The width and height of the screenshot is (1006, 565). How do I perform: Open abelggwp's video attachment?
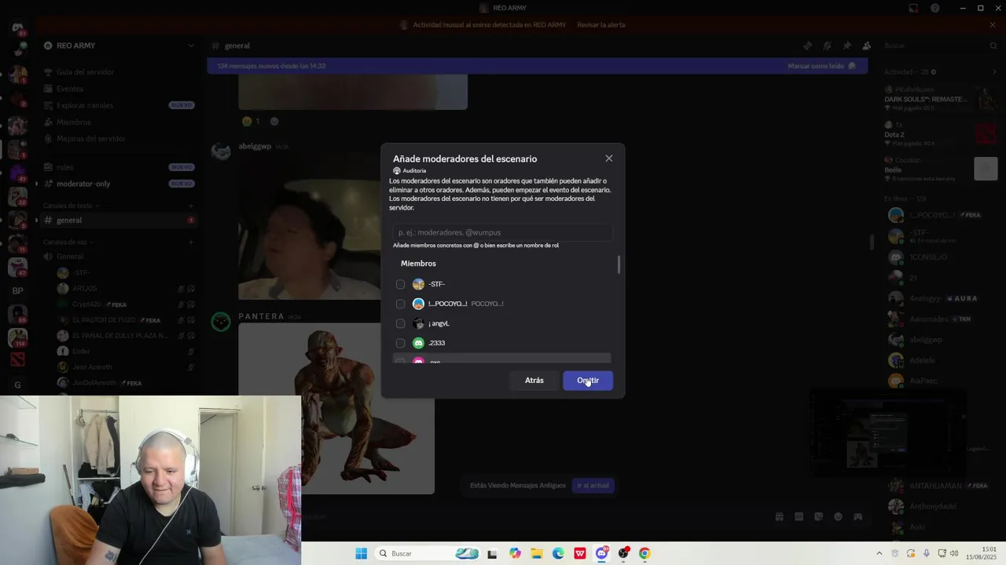310,228
